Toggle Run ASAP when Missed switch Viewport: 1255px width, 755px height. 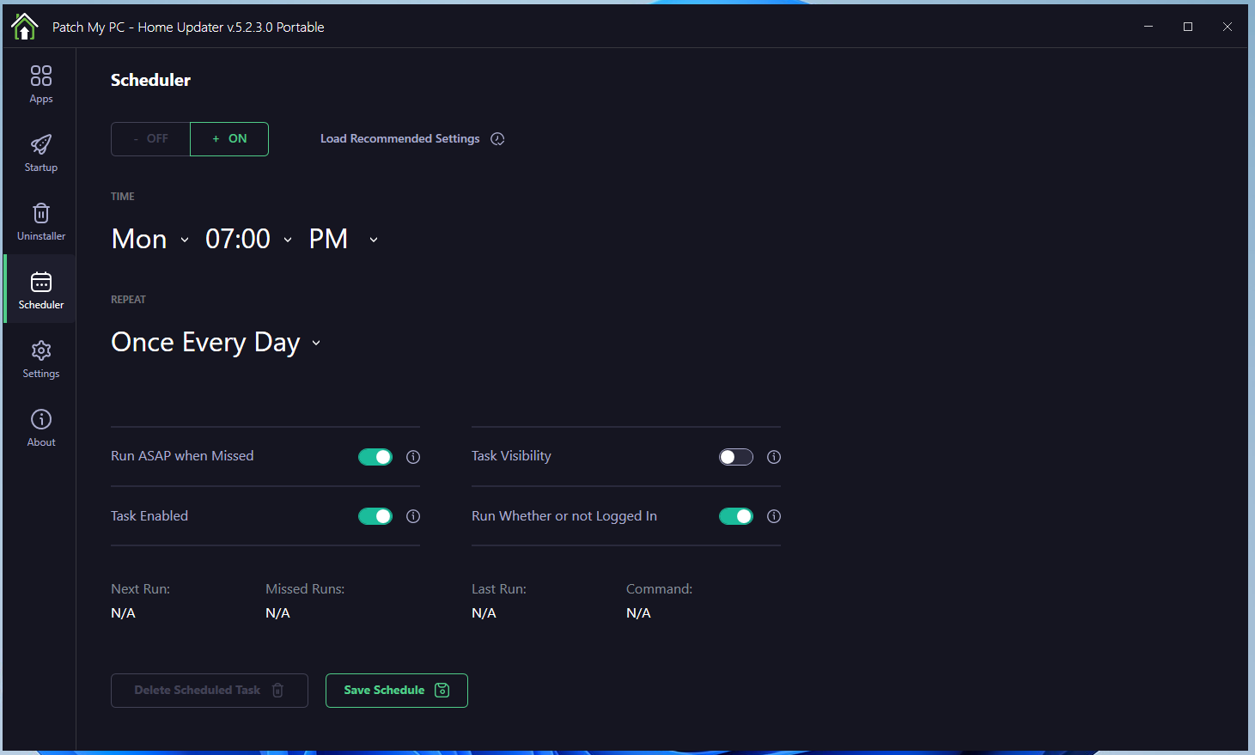375,457
